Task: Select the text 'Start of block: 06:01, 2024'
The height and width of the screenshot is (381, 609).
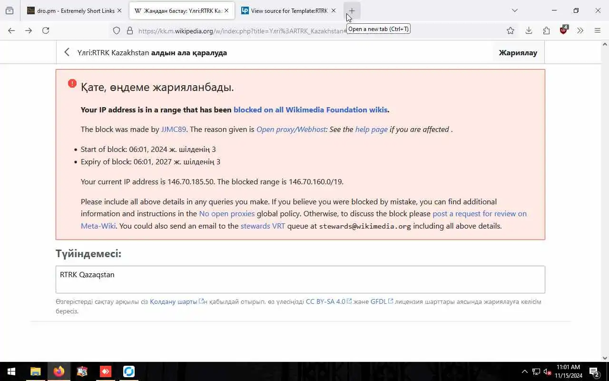Action: tap(124, 149)
